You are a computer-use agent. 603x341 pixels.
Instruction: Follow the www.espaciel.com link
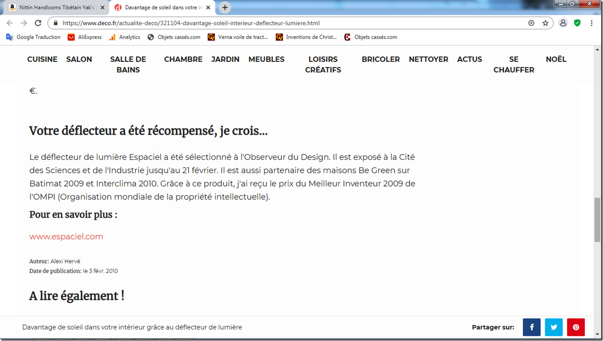click(x=66, y=236)
